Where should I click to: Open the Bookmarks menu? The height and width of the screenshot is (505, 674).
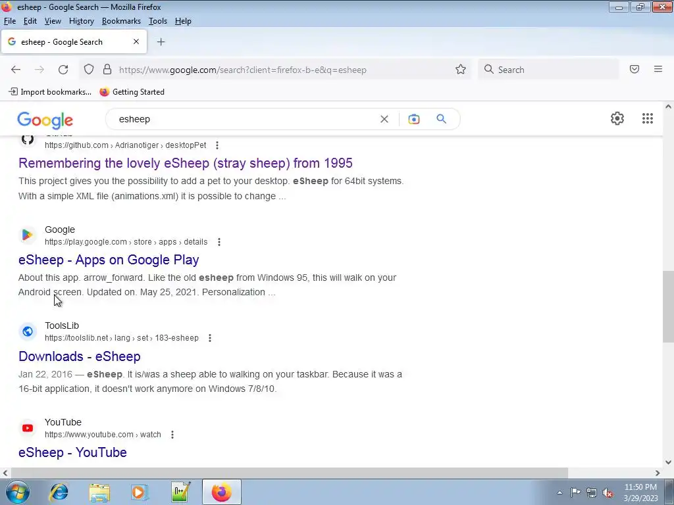(x=121, y=21)
